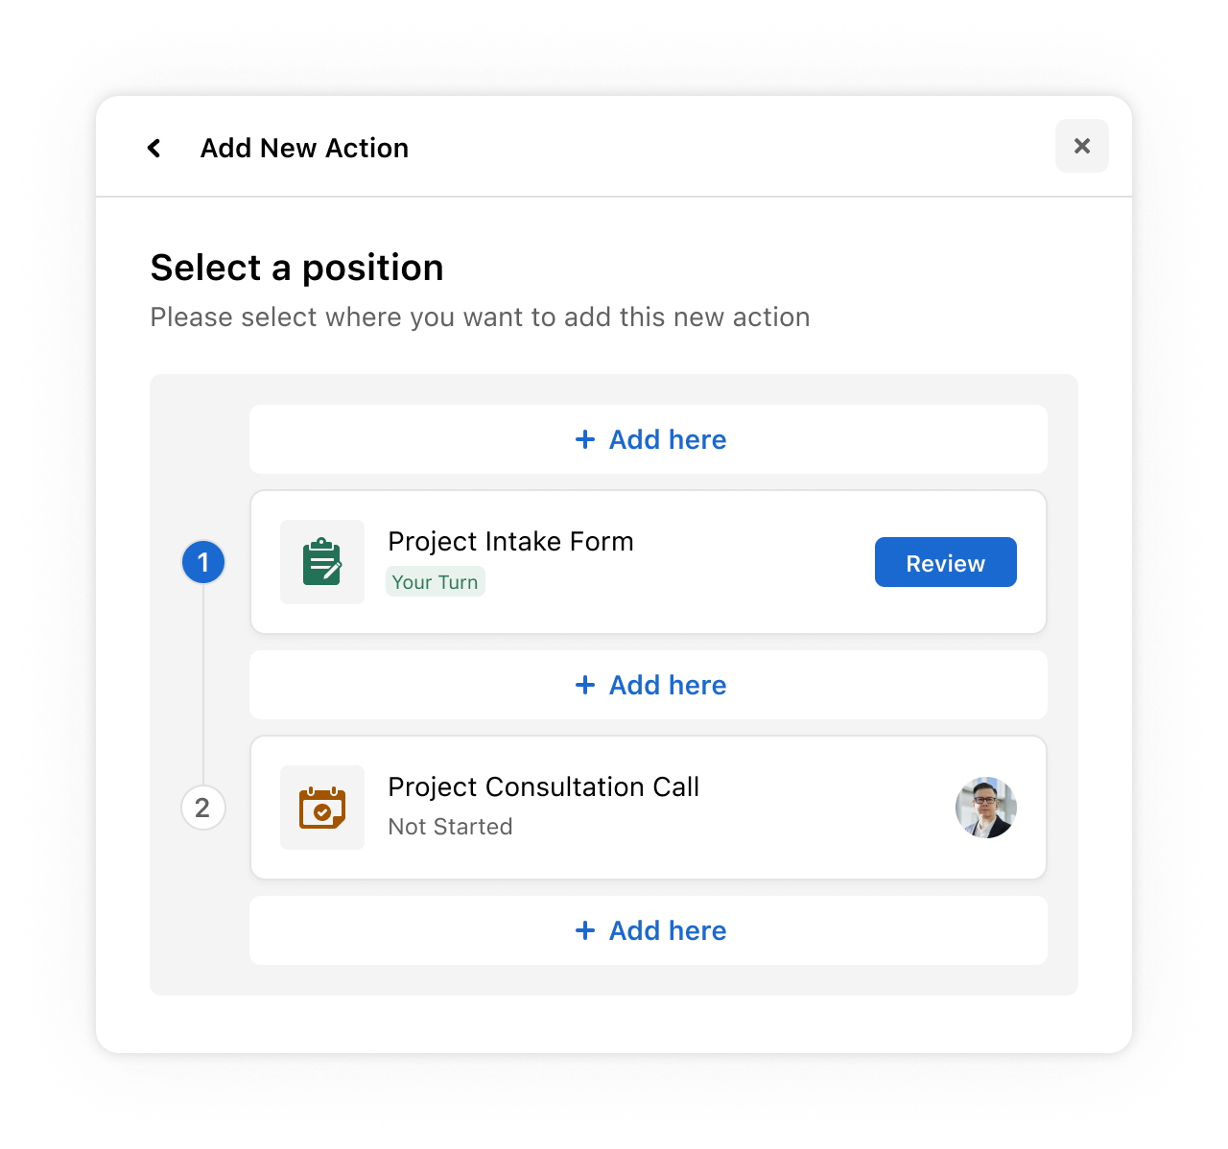The height and width of the screenshot is (1149, 1228).
Task: Go back using the left chevron arrow
Action: (x=153, y=148)
